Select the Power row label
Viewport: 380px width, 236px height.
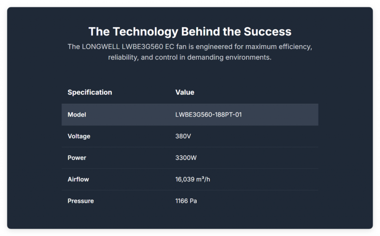76,158
